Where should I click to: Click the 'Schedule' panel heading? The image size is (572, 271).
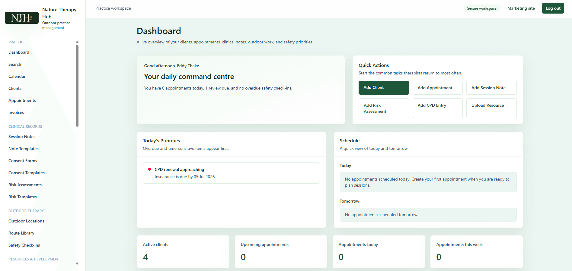[x=350, y=140]
